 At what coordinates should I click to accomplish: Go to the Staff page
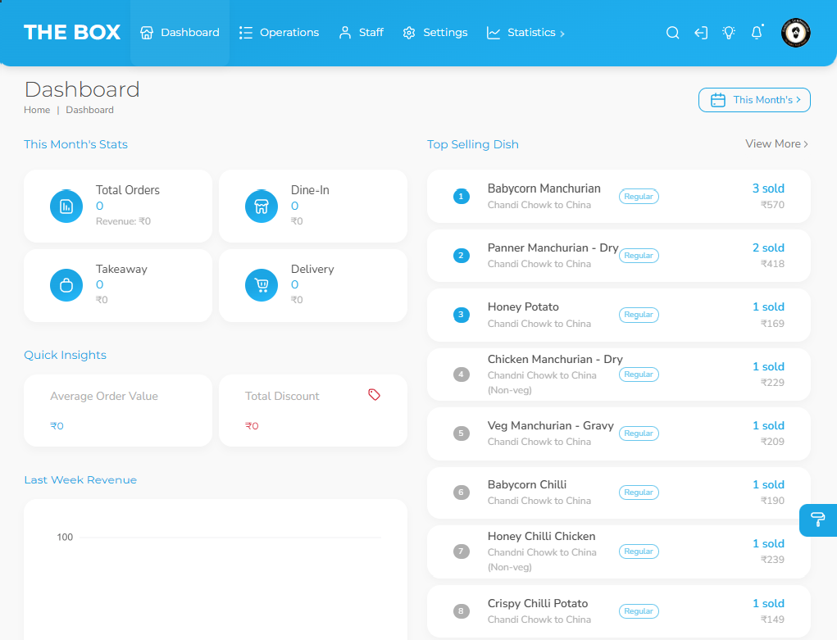pos(362,33)
